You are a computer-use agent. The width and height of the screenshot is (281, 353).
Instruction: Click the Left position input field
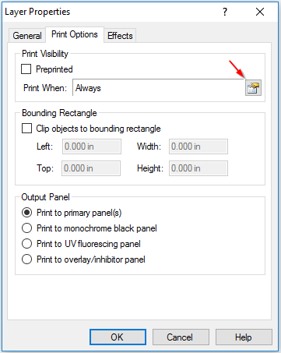(92, 146)
